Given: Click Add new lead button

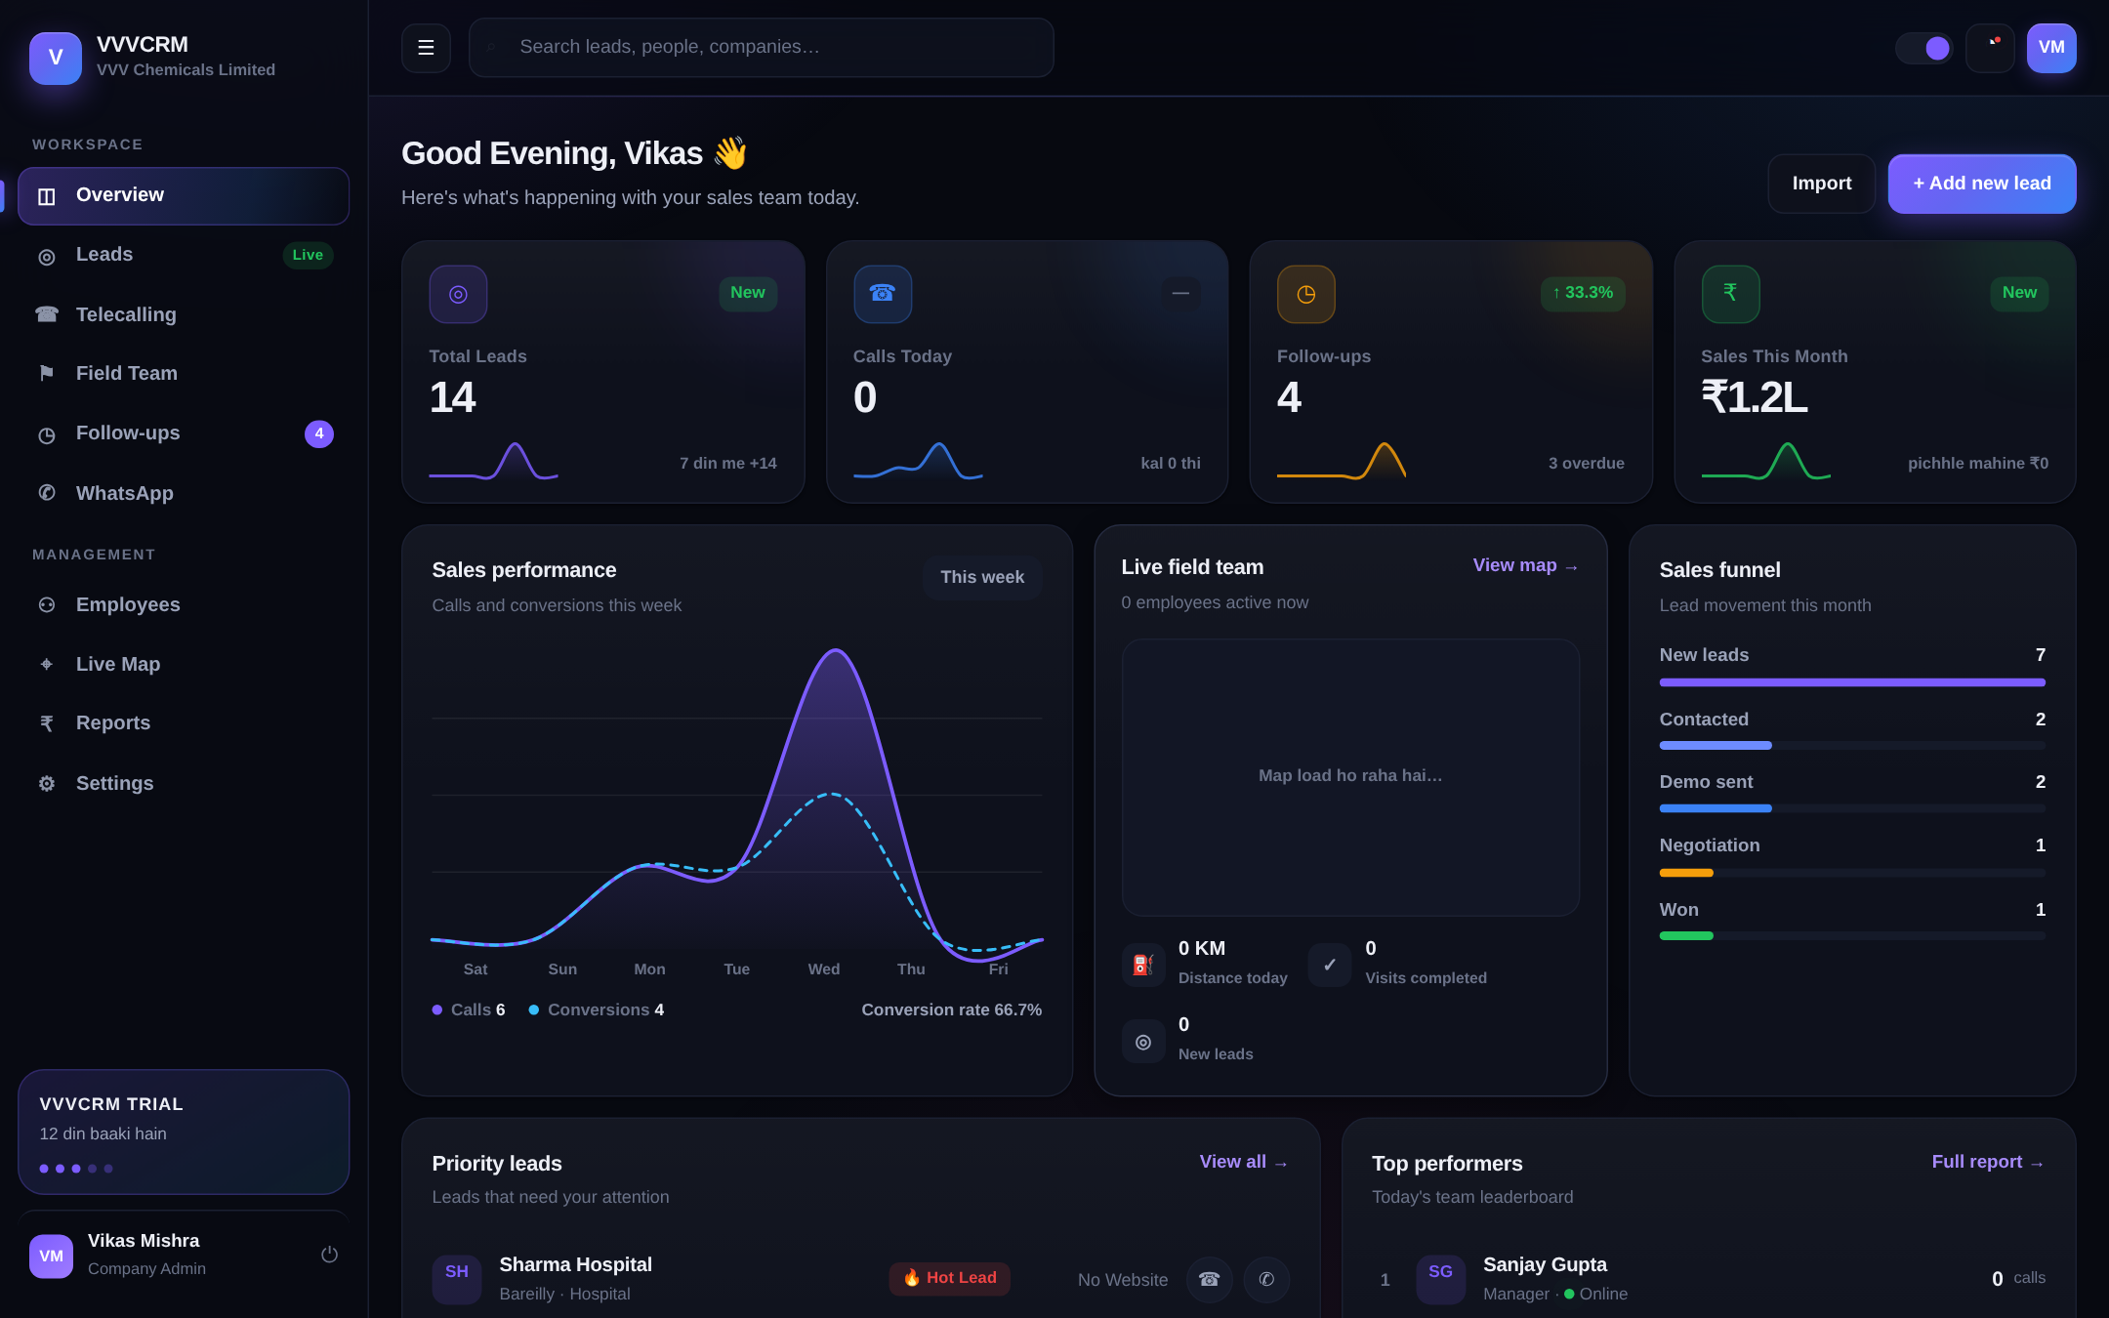Looking at the screenshot, I should [1982, 184].
